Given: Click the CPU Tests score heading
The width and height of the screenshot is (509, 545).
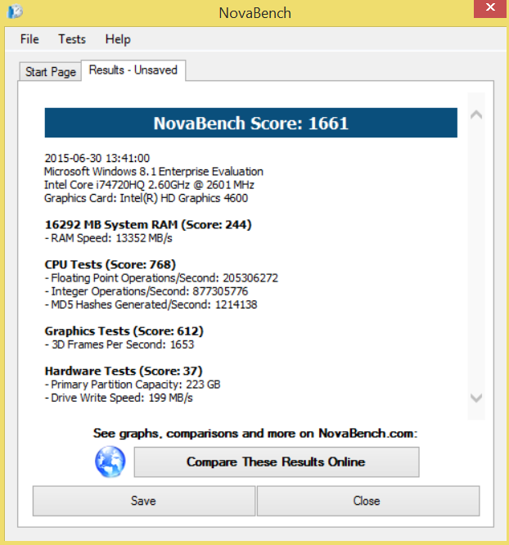Looking at the screenshot, I should tap(110, 264).
